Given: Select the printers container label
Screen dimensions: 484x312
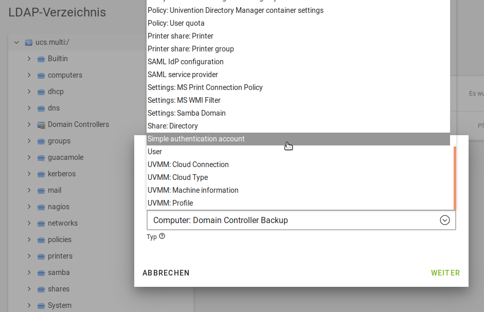Looking at the screenshot, I should coord(60,256).
